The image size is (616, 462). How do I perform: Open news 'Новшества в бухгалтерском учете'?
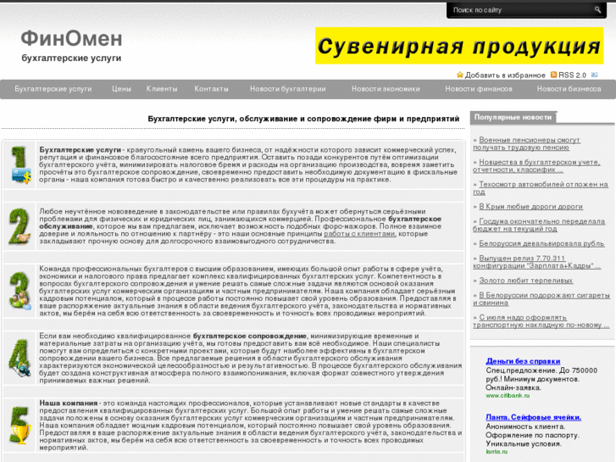point(536,166)
